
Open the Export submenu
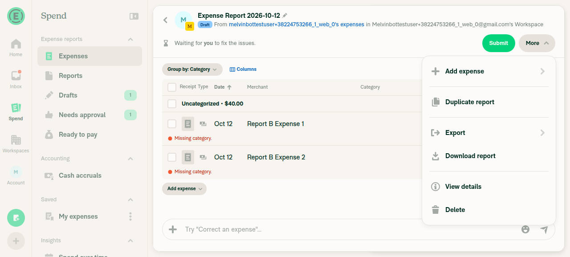pos(489,133)
